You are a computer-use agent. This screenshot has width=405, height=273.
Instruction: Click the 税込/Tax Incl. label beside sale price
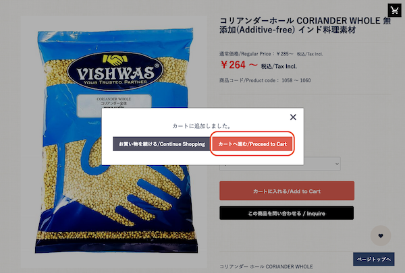point(279,66)
